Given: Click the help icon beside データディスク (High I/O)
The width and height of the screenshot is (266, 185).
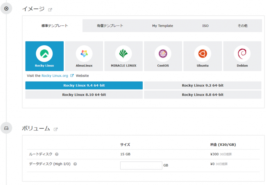Looking at the screenshot, I should 75,164.
